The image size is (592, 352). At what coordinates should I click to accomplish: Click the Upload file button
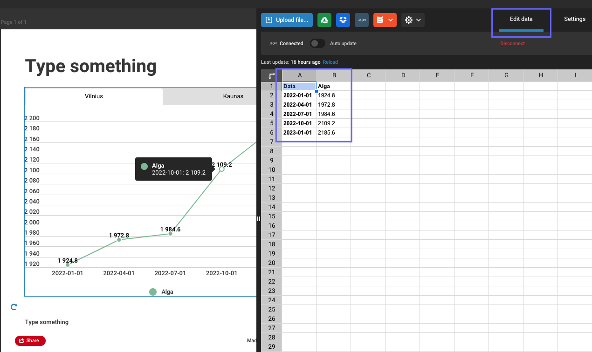[287, 20]
